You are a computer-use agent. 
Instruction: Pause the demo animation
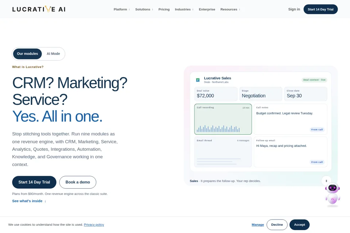[326, 181]
